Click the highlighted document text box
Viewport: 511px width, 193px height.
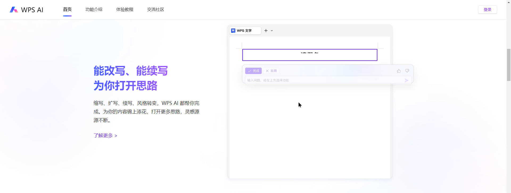pos(310,55)
